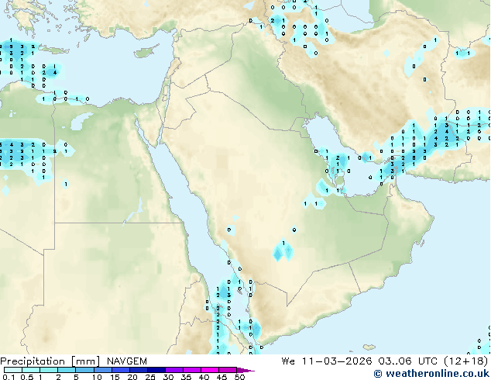Pick the 45–50 mm legend swatch
The width and height of the screenshot is (491, 380).
pyautogui.click(x=228, y=370)
